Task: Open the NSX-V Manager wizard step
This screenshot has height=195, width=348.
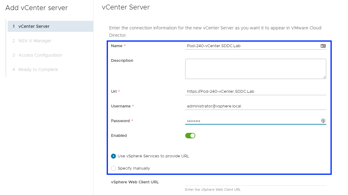Action: (x=35, y=41)
